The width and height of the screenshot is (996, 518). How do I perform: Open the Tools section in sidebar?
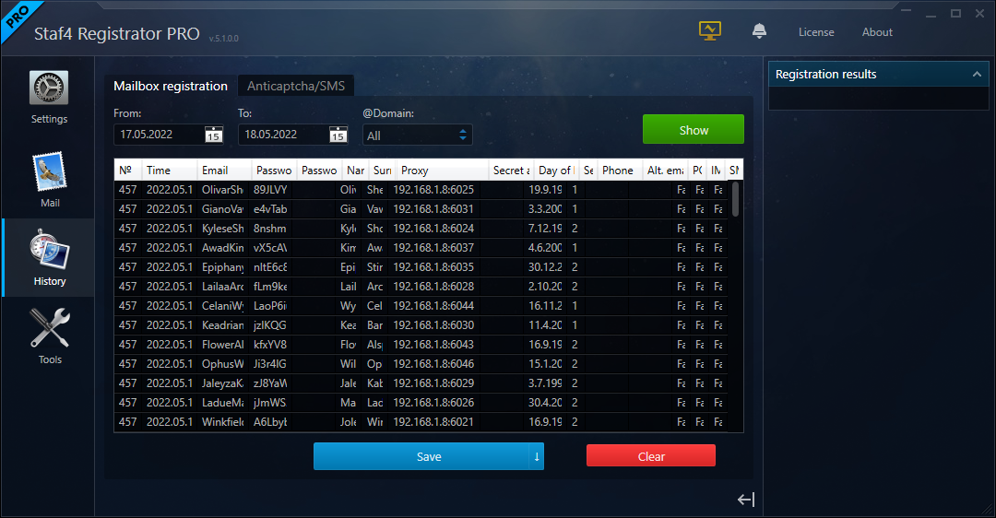(x=49, y=336)
